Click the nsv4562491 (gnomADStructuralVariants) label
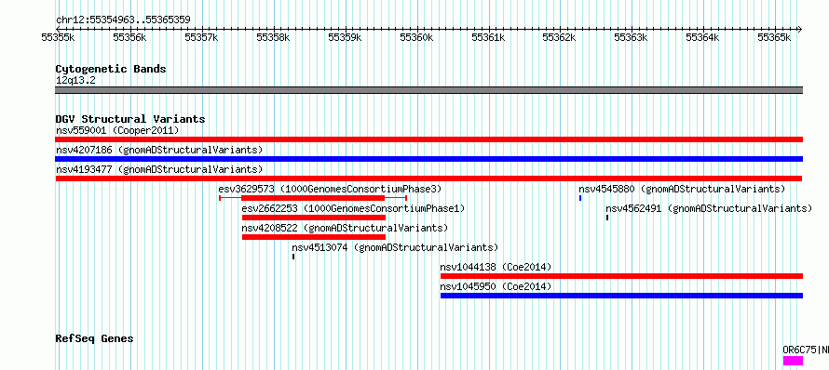The width and height of the screenshot is (829, 370). pos(709,208)
